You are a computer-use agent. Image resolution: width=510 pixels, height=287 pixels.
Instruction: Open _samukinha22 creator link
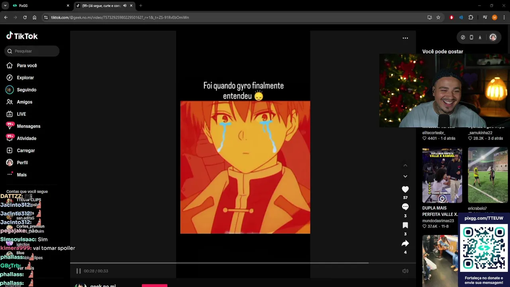(x=480, y=133)
